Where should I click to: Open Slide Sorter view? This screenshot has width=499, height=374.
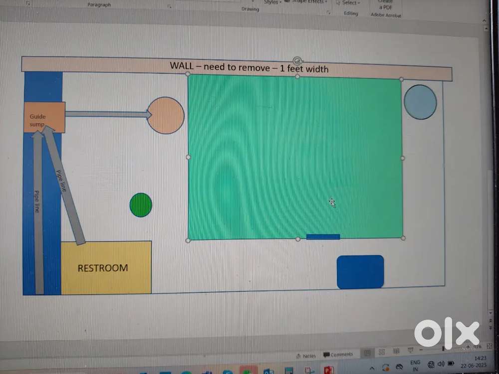[382, 352]
